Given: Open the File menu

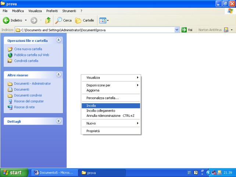Looking at the screenshot, I should (5, 11).
